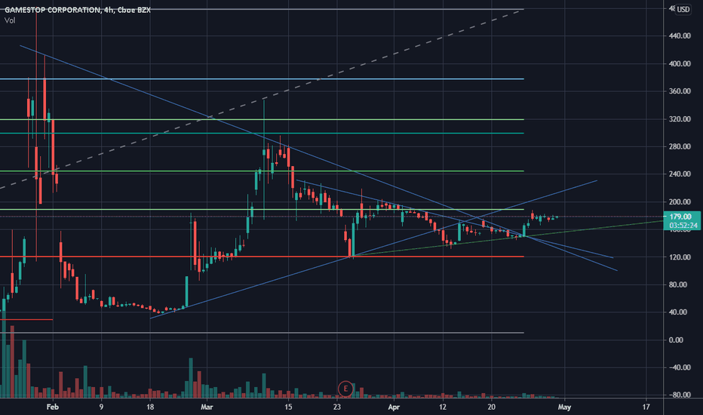Click the current price label 179.00
703x415 pixels.
click(680, 217)
